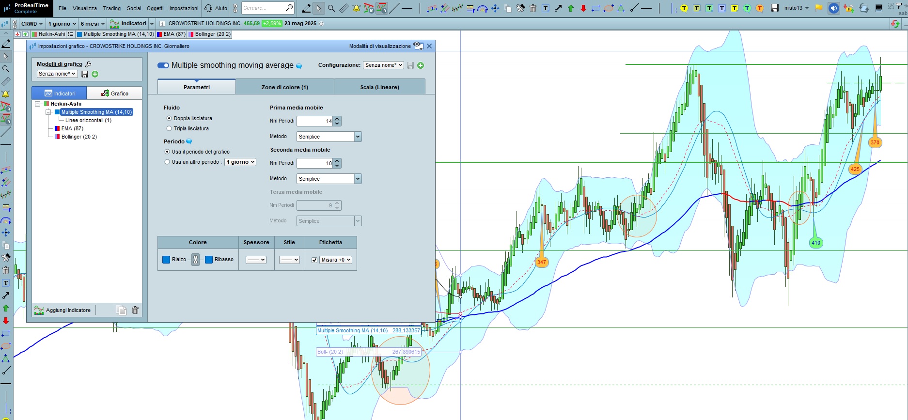Switch to the Scala (Lineare) tab
908x420 pixels.
[x=380, y=87]
